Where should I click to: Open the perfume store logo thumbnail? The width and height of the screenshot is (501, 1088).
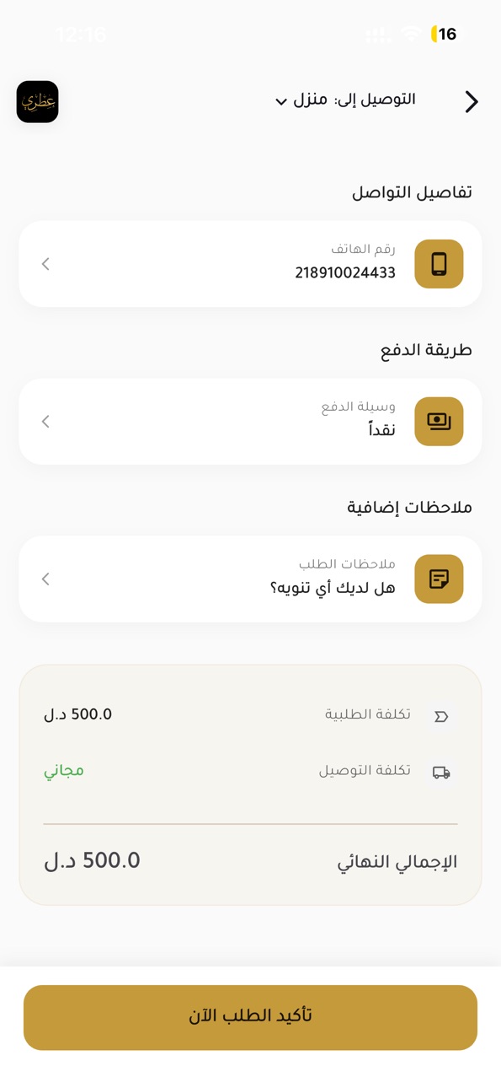[x=37, y=102]
